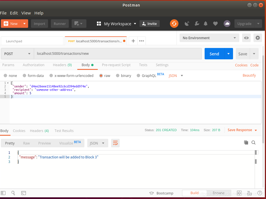Select the GraphQL radio button
The height and width of the screenshot is (199, 266).
click(138, 76)
